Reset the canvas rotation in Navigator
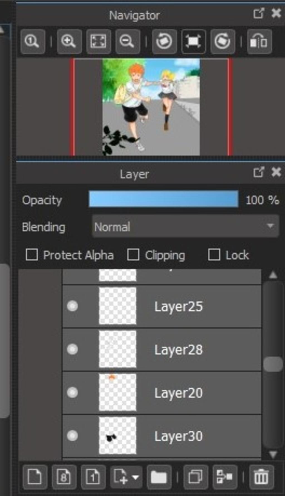 coord(193,42)
